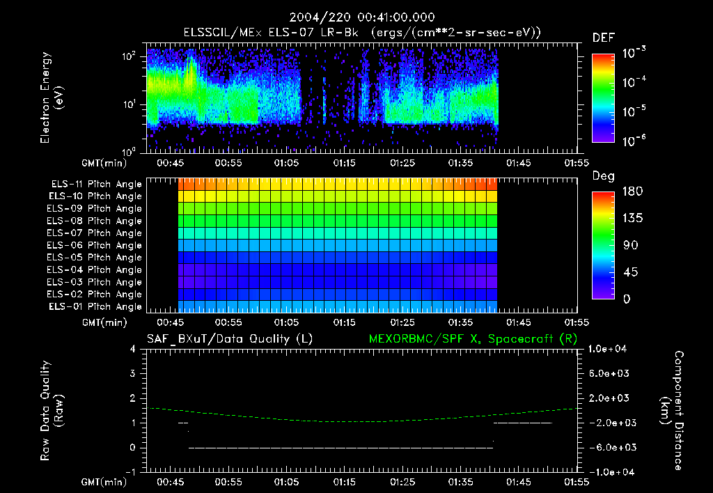Select the Electron Energy axis label
Image resolution: width=713 pixels, height=493 pixels.
click(x=52, y=97)
